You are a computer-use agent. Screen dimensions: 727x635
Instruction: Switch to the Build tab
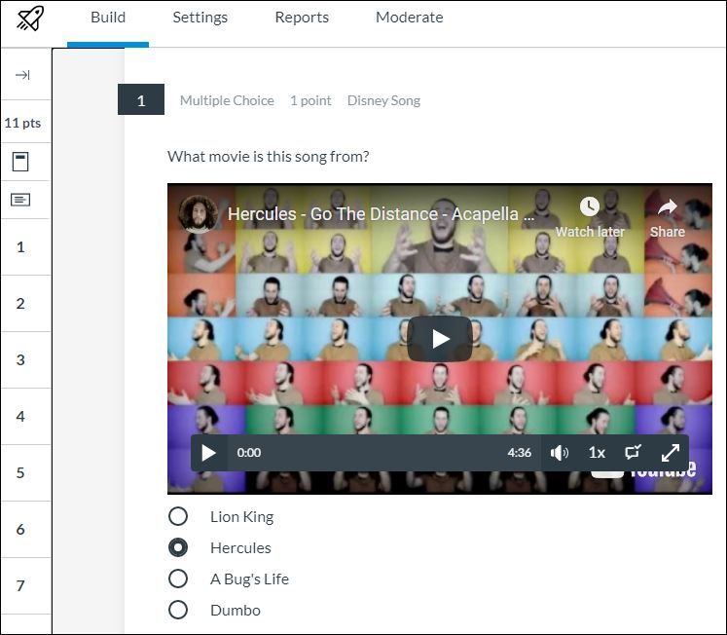(108, 18)
